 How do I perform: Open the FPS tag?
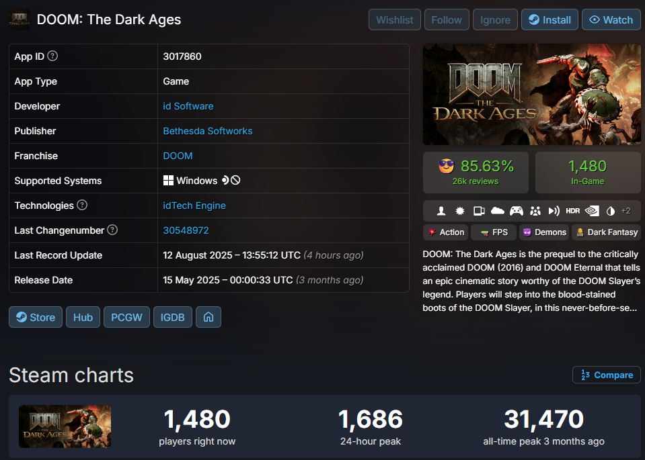pyautogui.click(x=494, y=232)
